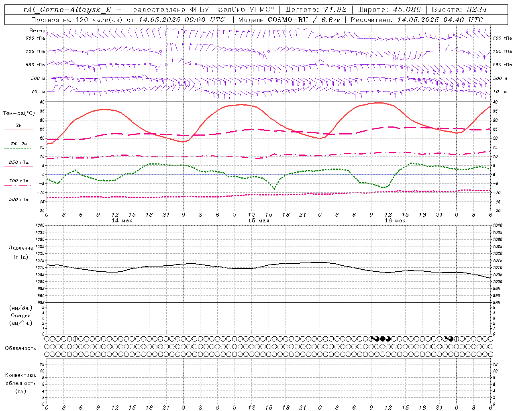Click the model name COSMO-RU / 6.6км
Image resolution: width=514 pixels, height=411 pixels.
click(x=304, y=20)
